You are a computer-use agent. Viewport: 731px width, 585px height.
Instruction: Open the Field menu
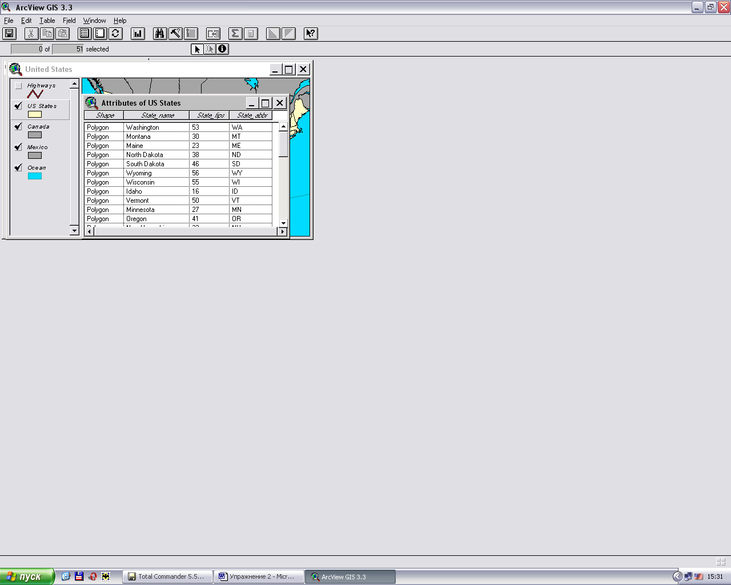point(69,21)
